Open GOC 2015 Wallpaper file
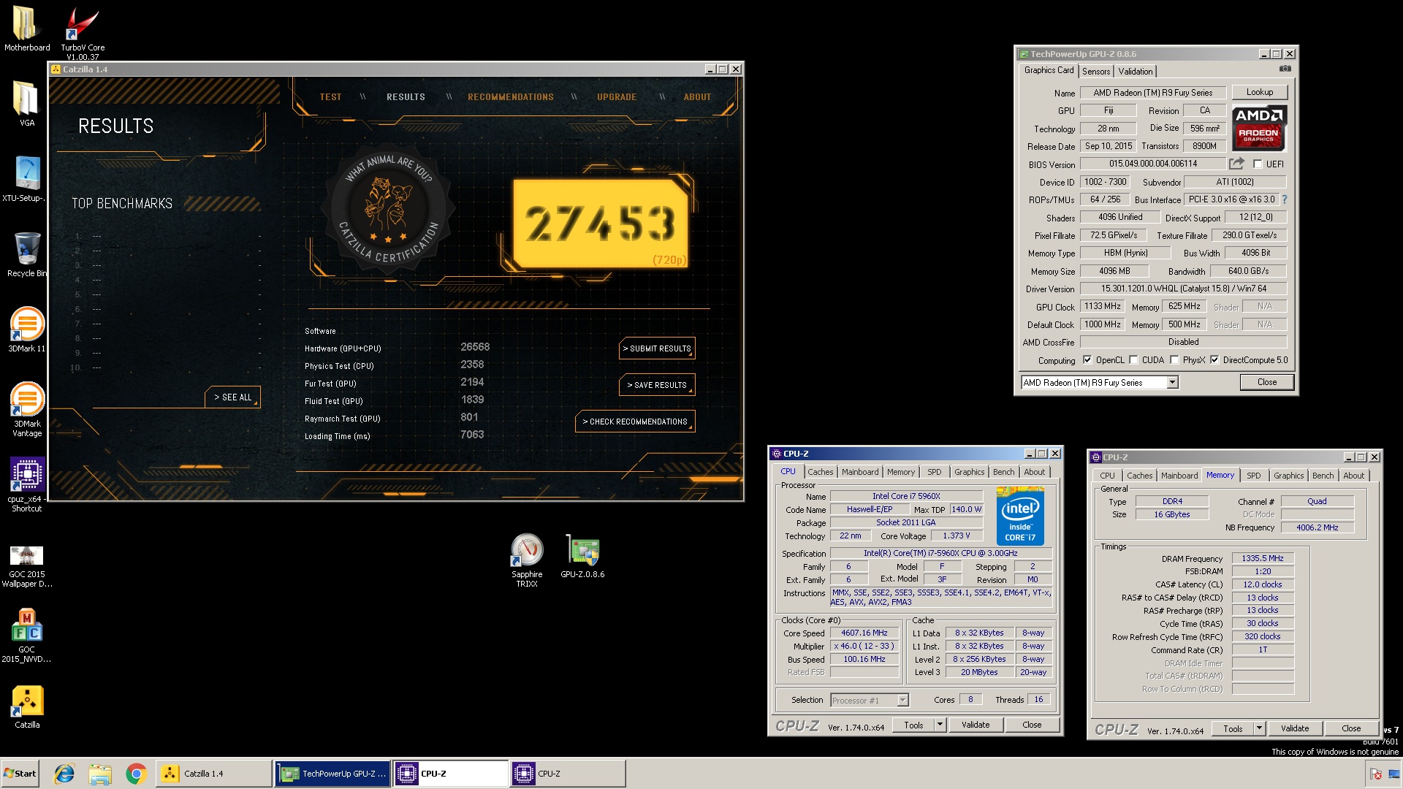 point(26,566)
